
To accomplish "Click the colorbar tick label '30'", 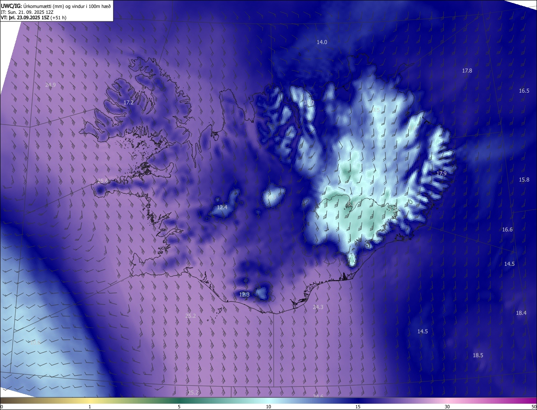I will tap(447, 407).
